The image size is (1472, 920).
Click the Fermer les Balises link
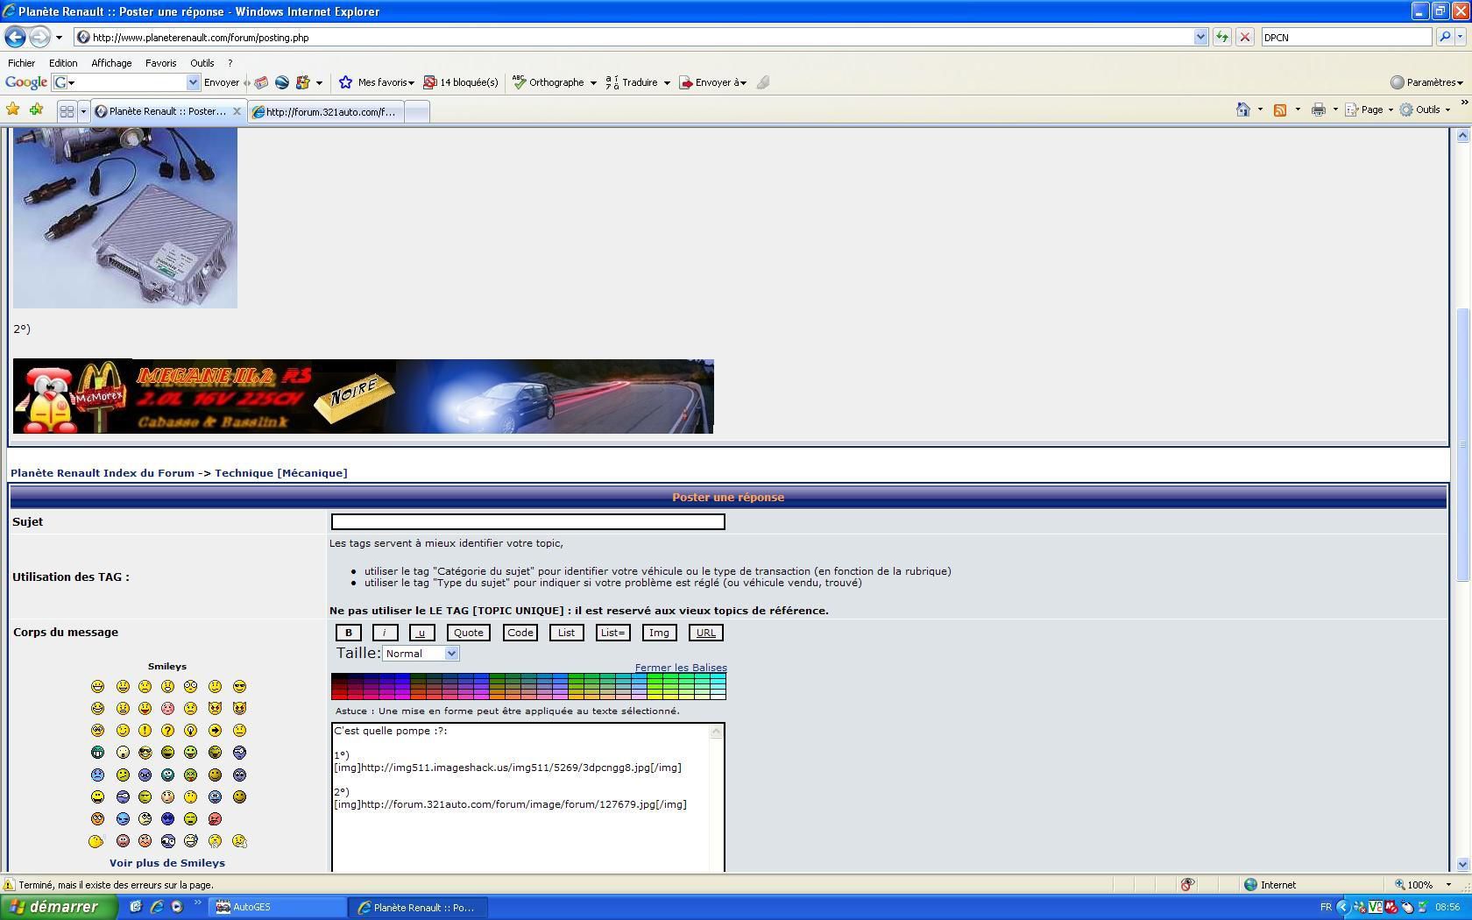680,668
